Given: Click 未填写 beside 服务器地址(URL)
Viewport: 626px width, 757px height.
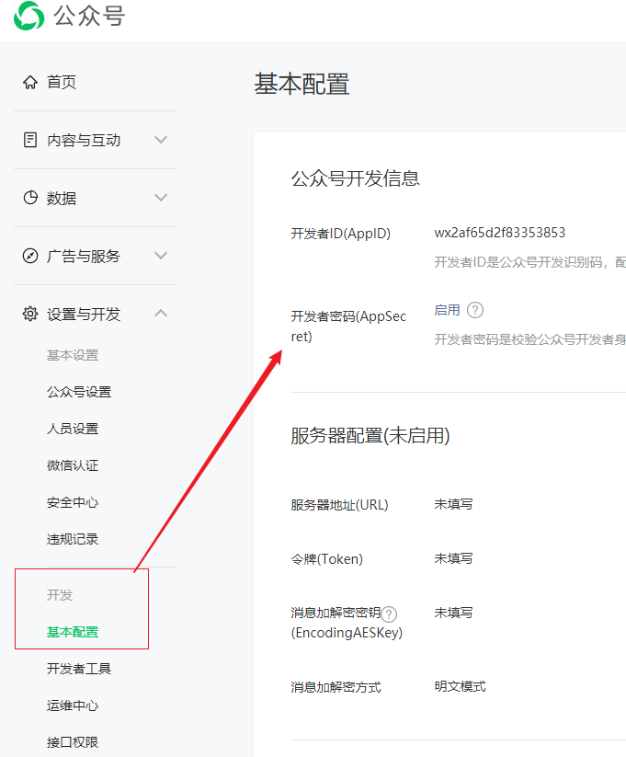Looking at the screenshot, I should 453,504.
